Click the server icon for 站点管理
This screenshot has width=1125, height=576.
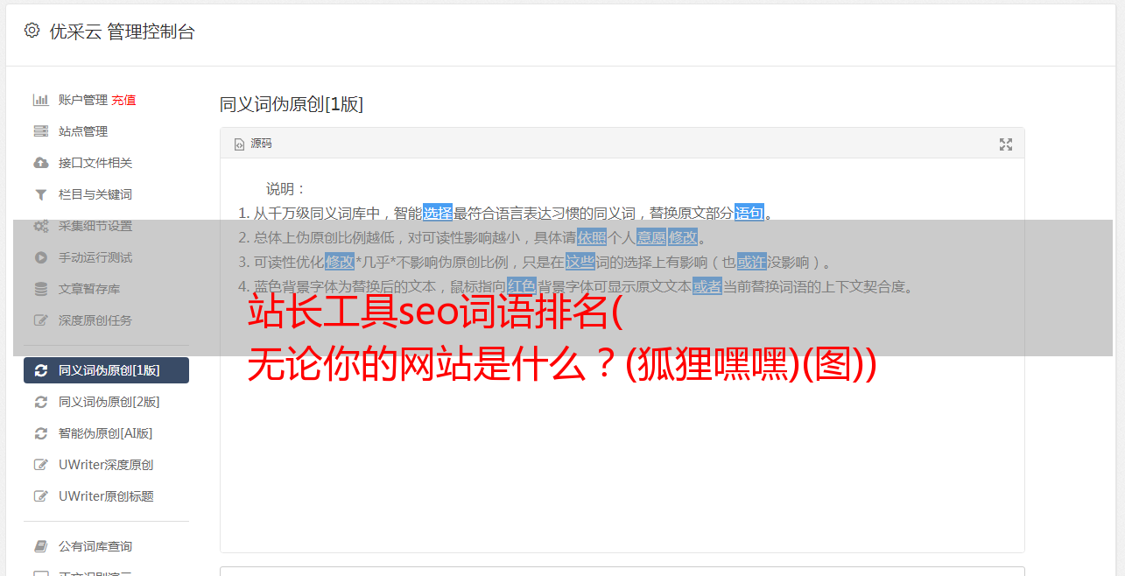[x=41, y=131]
